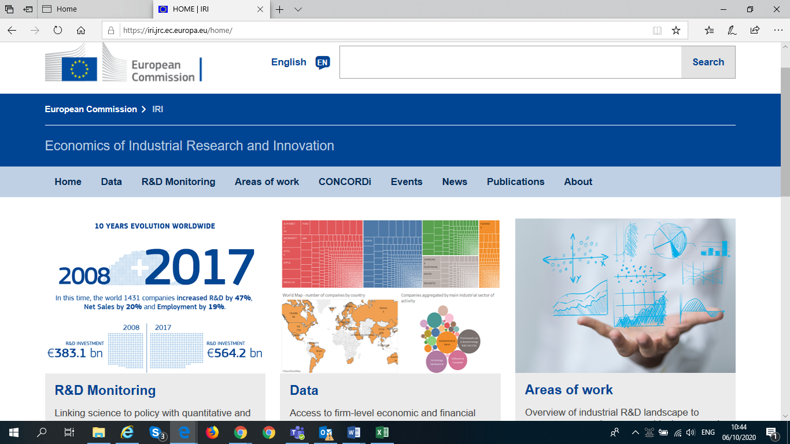Refresh the page with the reload icon

pyautogui.click(x=57, y=30)
